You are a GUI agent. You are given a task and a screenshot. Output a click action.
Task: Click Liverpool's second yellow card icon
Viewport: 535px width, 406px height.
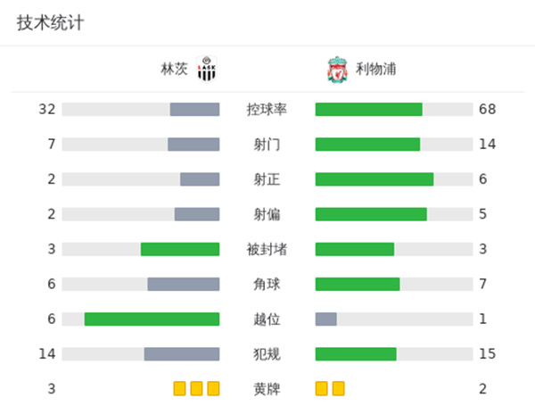(x=338, y=388)
